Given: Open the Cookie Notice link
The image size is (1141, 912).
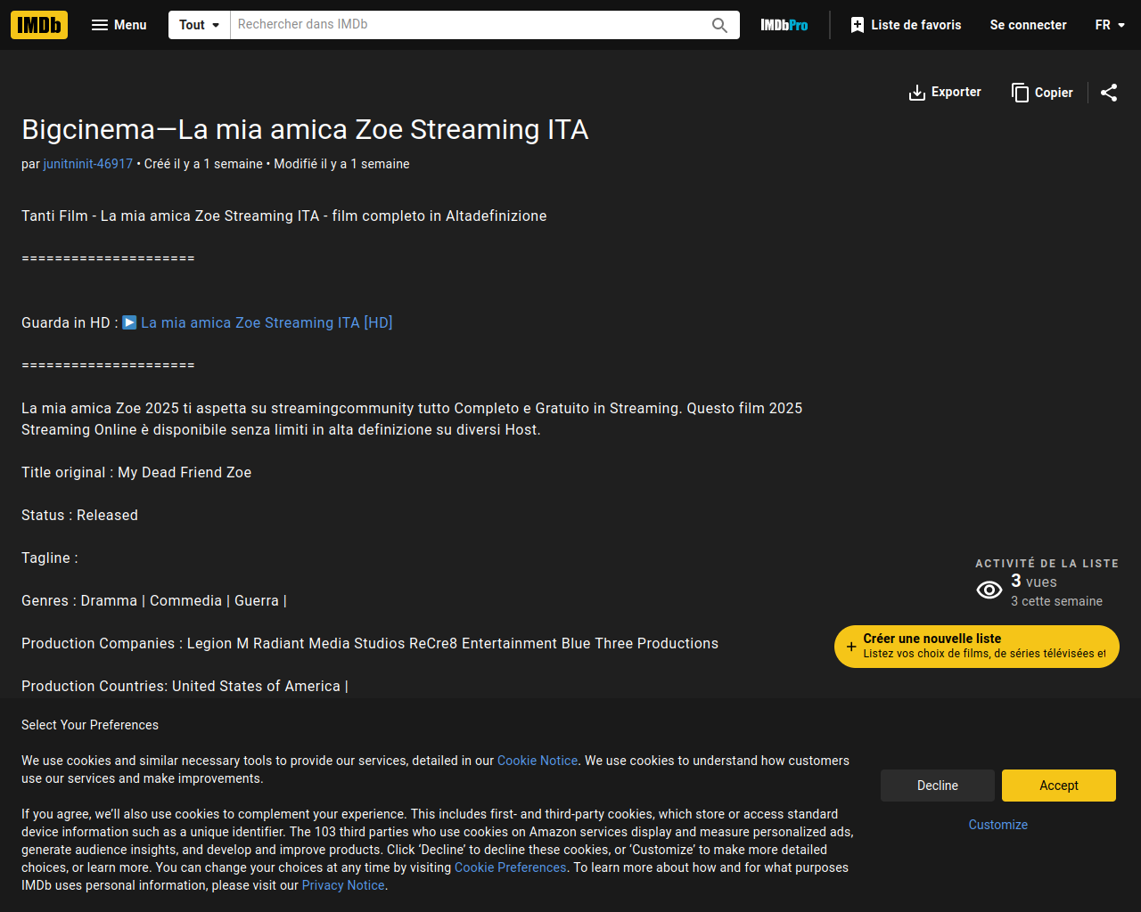Looking at the screenshot, I should tap(538, 761).
